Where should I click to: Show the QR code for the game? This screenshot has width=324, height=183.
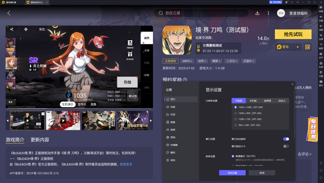[307, 47]
